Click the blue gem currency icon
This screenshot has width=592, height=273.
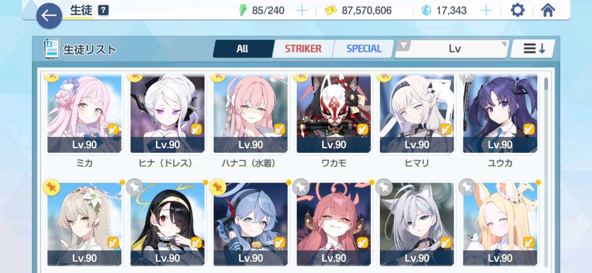coord(426,11)
